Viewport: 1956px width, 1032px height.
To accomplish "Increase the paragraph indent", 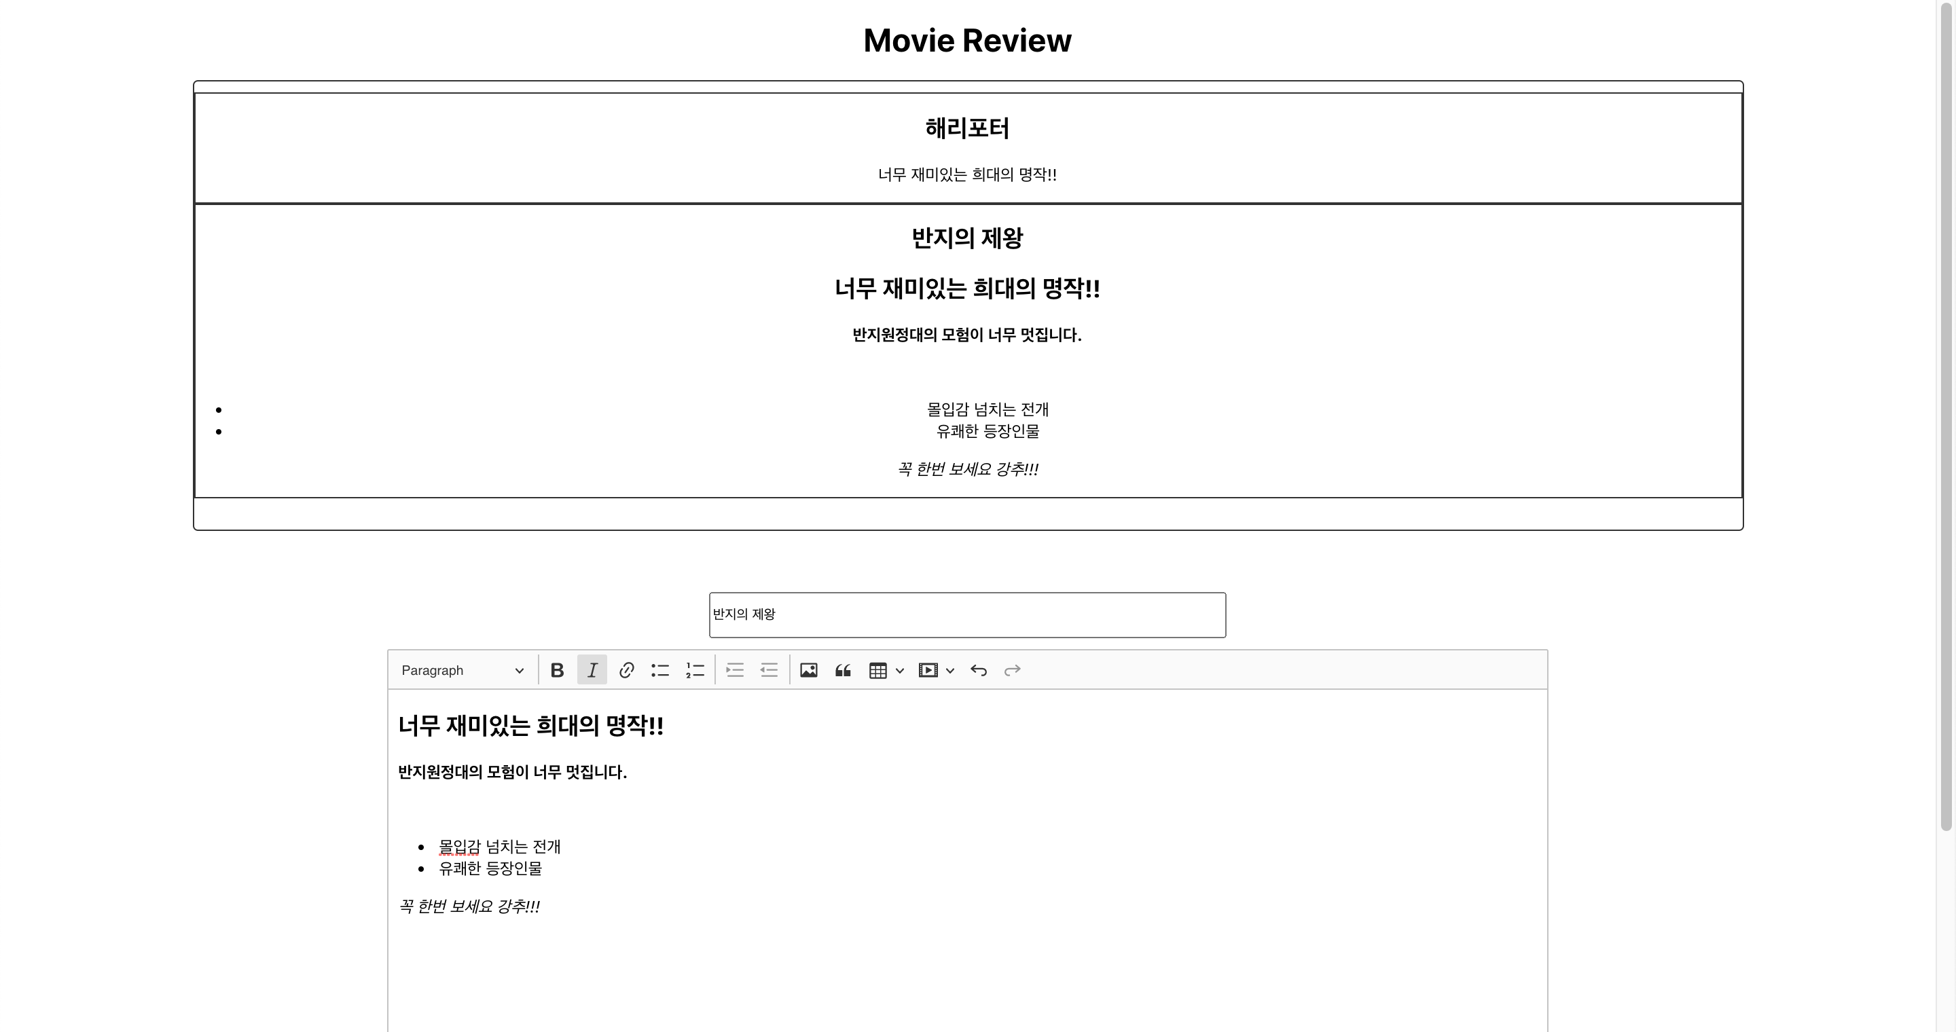I will click(734, 670).
